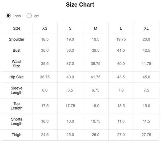Click the 27.75 thigh value for XL
The height and width of the screenshot is (141, 161).
coord(146,135)
